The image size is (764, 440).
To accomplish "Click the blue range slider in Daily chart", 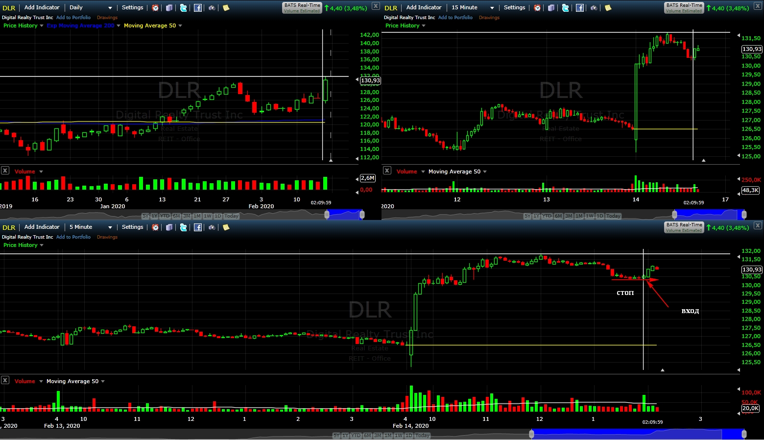I will 345,214.
